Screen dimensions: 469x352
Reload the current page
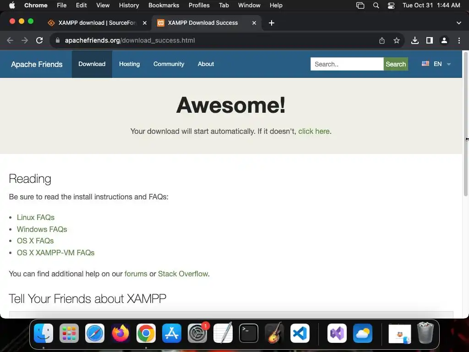coord(39,40)
